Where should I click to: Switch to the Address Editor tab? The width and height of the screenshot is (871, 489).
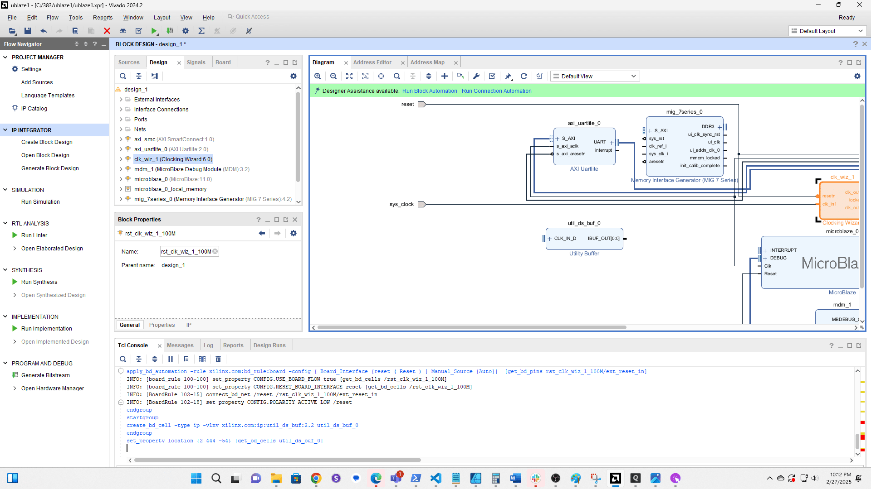pos(372,62)
